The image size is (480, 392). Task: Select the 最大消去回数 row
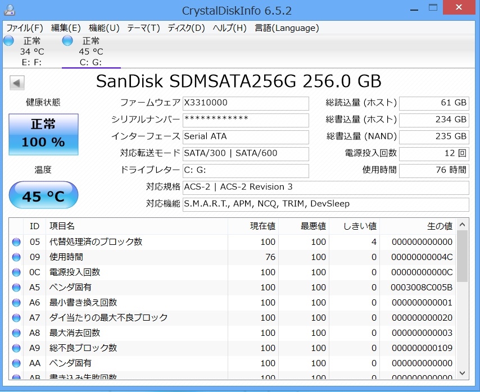[232, 333]
